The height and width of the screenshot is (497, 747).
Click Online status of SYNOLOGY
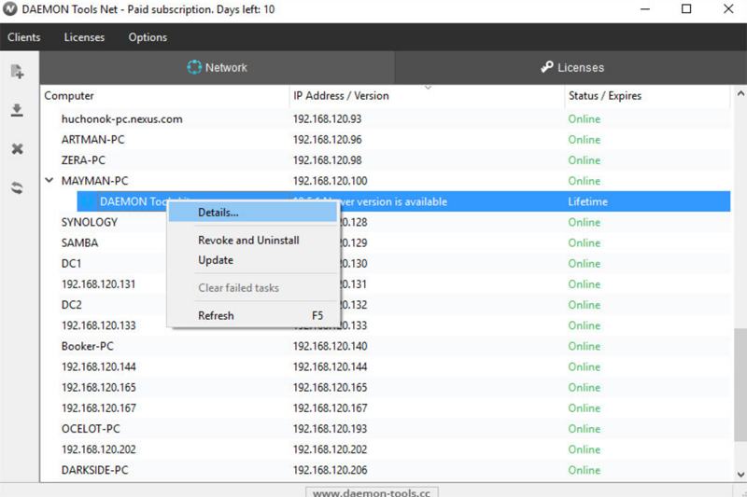tap(585, 222)
